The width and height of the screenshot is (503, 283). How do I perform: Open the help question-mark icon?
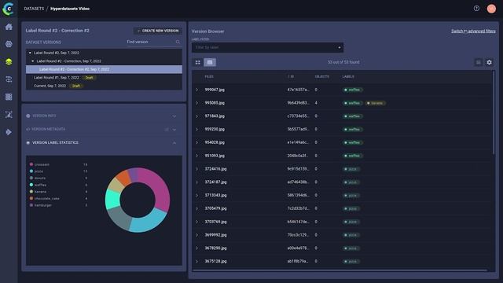[476, 9]
